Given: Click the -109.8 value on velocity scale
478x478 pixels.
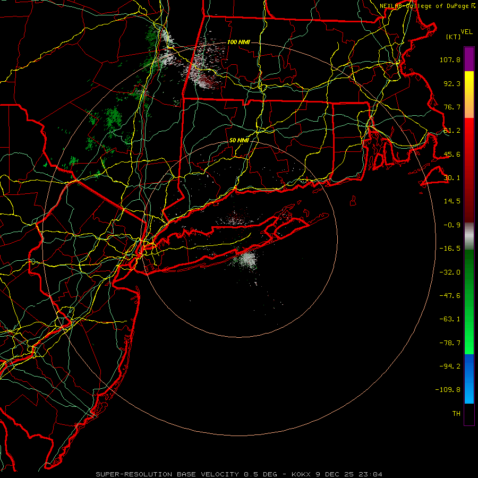Looking at the screenshot, I should coord(448,390).
